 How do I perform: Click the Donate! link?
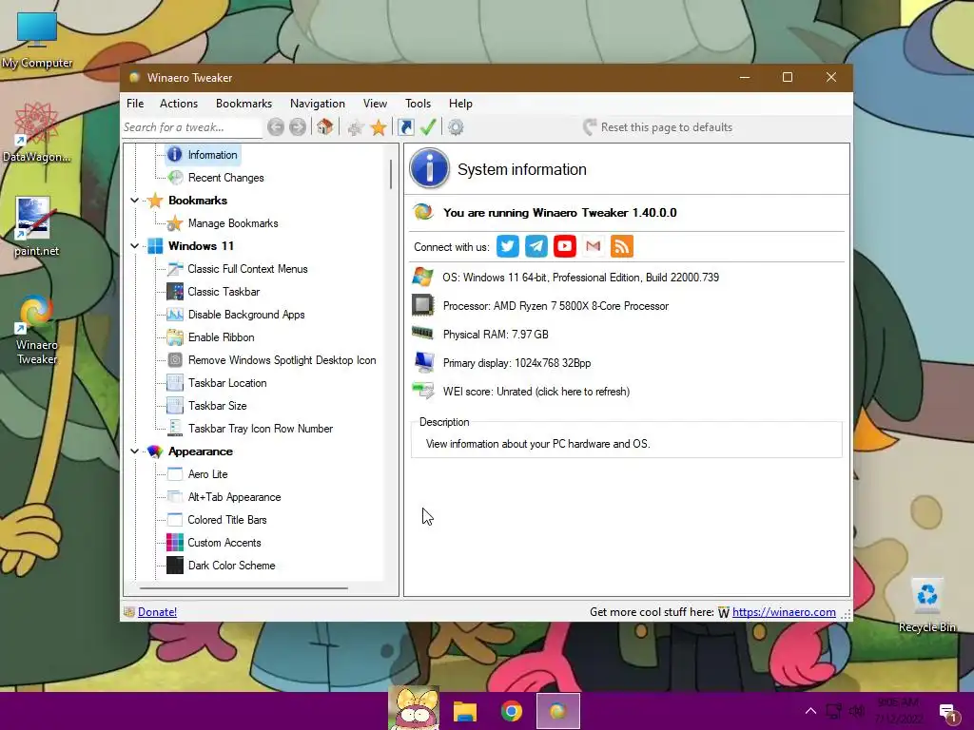[157, 612]
